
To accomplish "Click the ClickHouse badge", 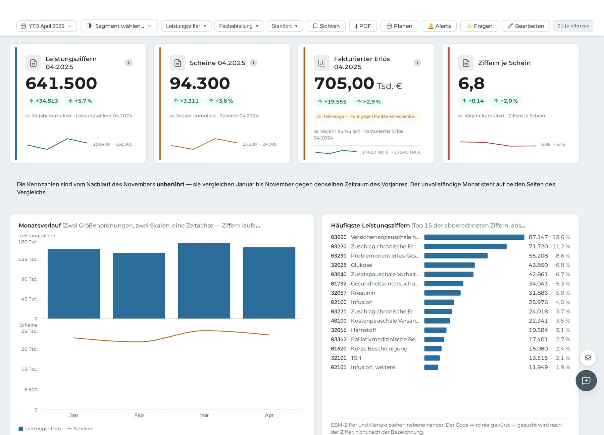I will click(x=573, y=26).
